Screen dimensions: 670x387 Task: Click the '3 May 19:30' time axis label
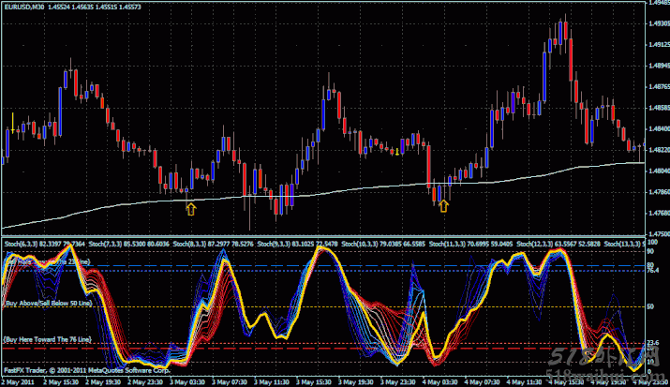(356, 382)
